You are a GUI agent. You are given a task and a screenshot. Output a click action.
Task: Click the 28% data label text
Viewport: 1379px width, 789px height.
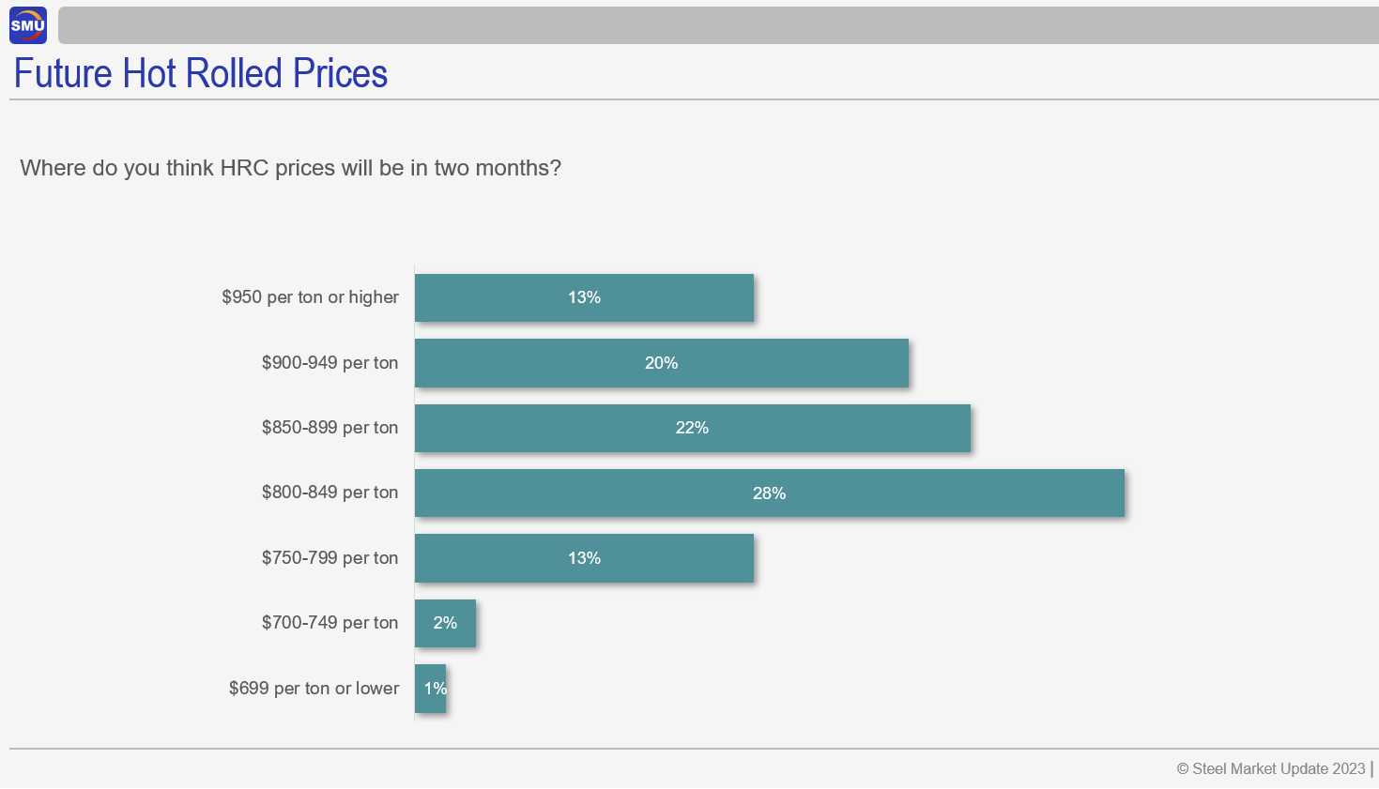[769, 493]
